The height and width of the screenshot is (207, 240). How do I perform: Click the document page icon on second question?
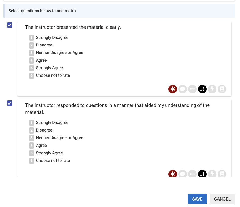[222, 174]
